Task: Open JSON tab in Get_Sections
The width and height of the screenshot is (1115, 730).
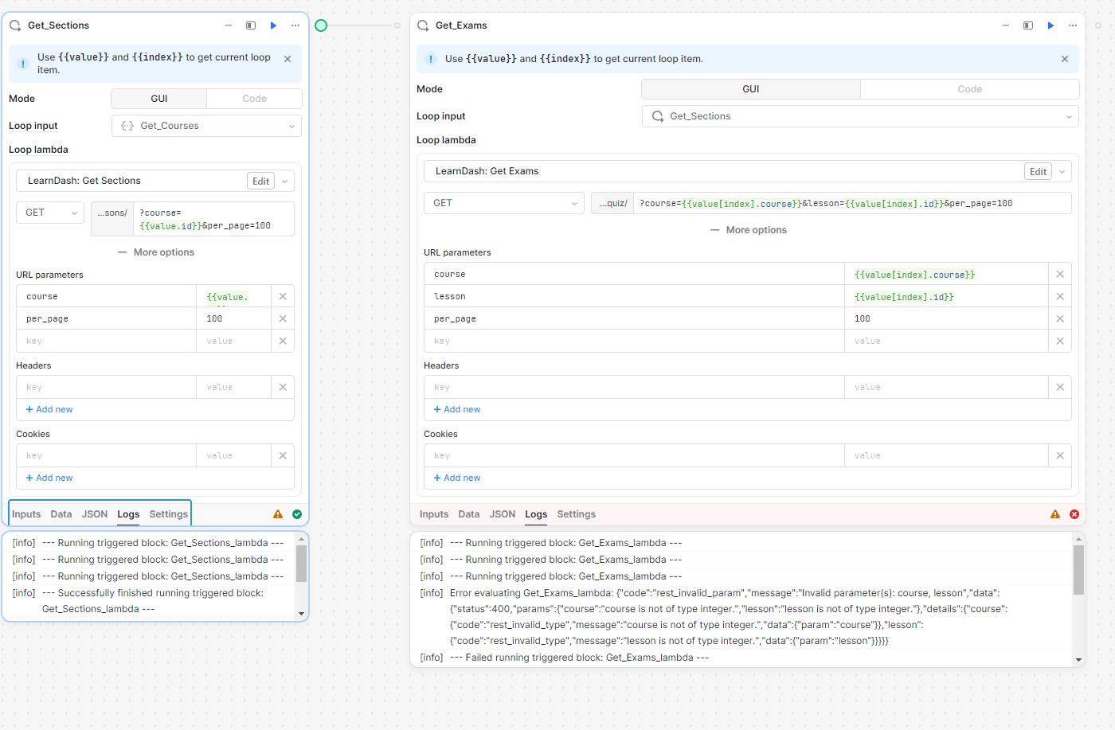Action: point(95,514)
